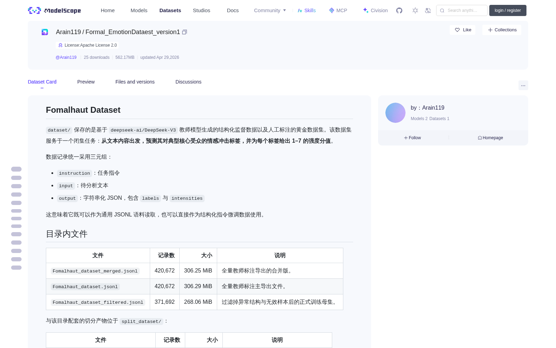Click the 'intensities' code tag

coord(187,198)
